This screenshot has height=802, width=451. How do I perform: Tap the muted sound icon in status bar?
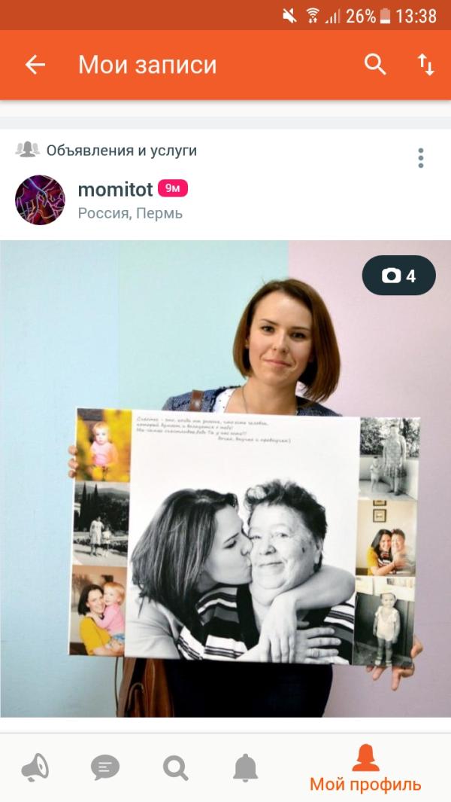289,17
